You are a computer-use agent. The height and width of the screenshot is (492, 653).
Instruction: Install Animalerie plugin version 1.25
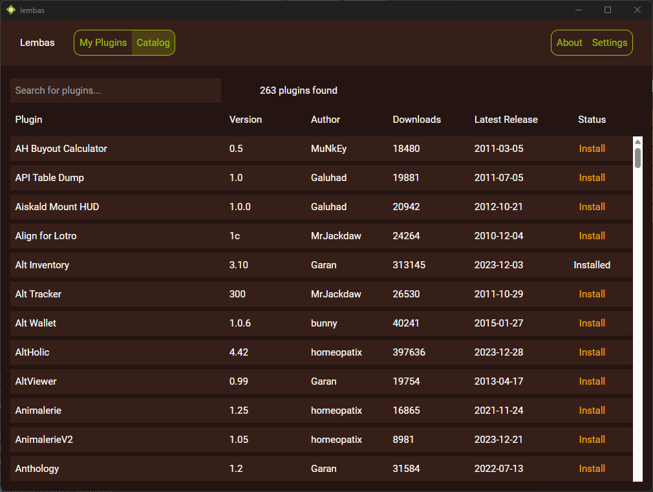[592, 411]
